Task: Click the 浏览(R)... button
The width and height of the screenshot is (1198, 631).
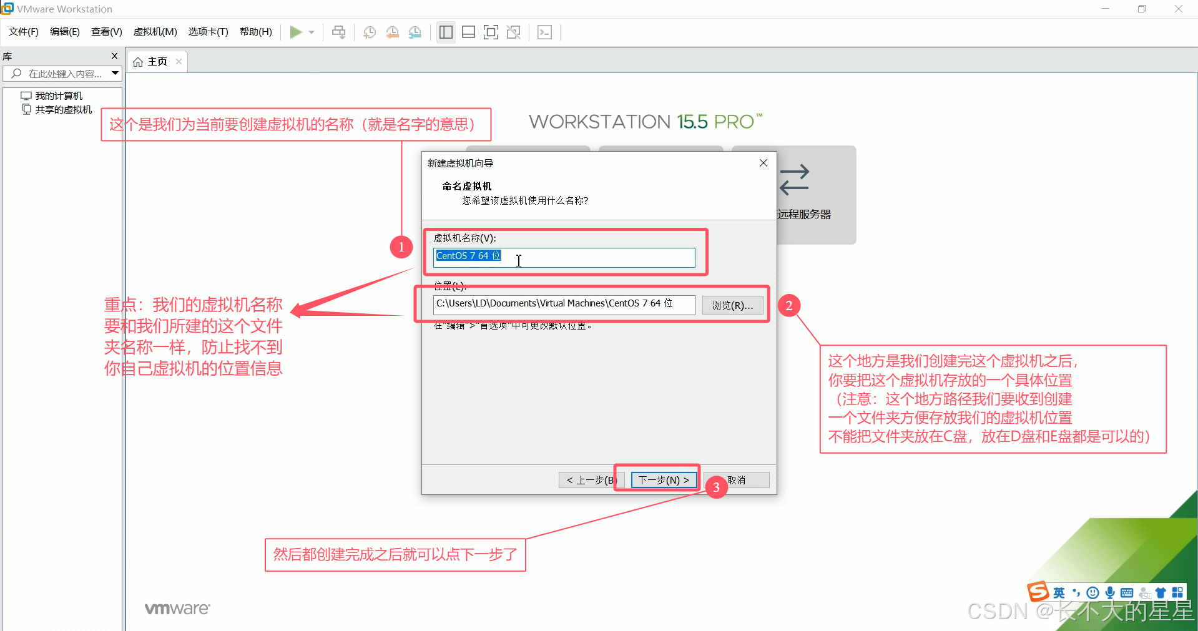Action: coord(733,305)
